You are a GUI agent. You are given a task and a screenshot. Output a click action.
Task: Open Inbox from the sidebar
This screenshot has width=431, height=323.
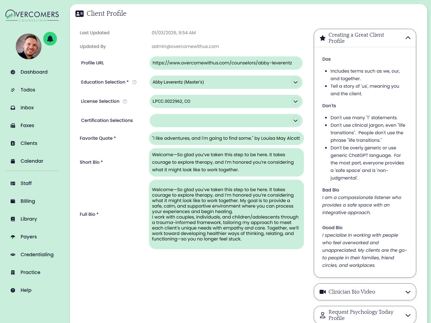tap(27, 108)
